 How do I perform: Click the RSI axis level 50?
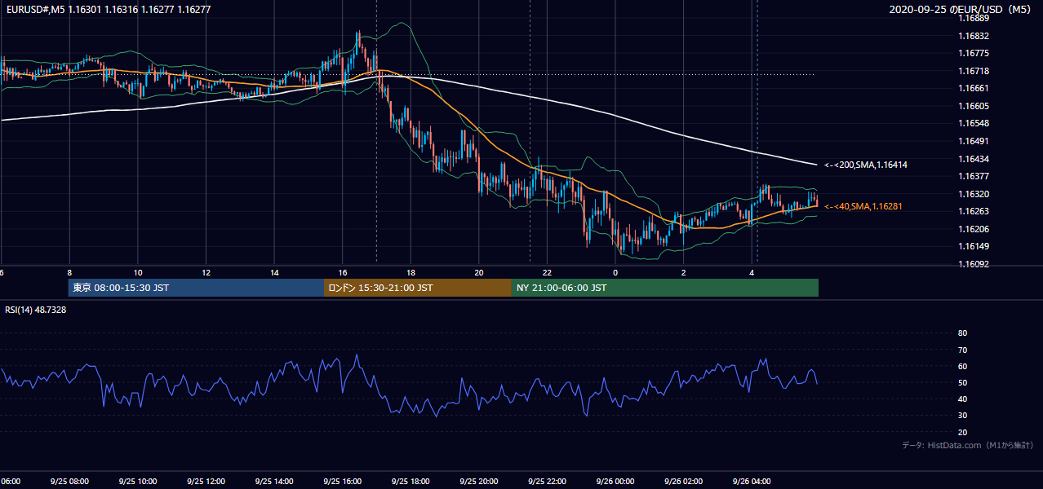tap(962, 382)
